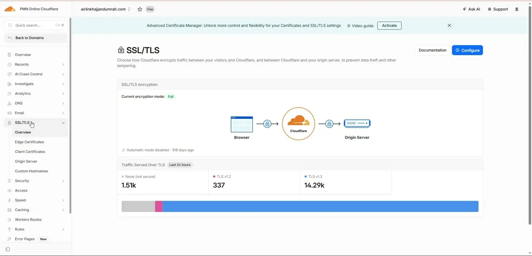Expand the Rules section
532x256 pixels.
pos(63,229)
